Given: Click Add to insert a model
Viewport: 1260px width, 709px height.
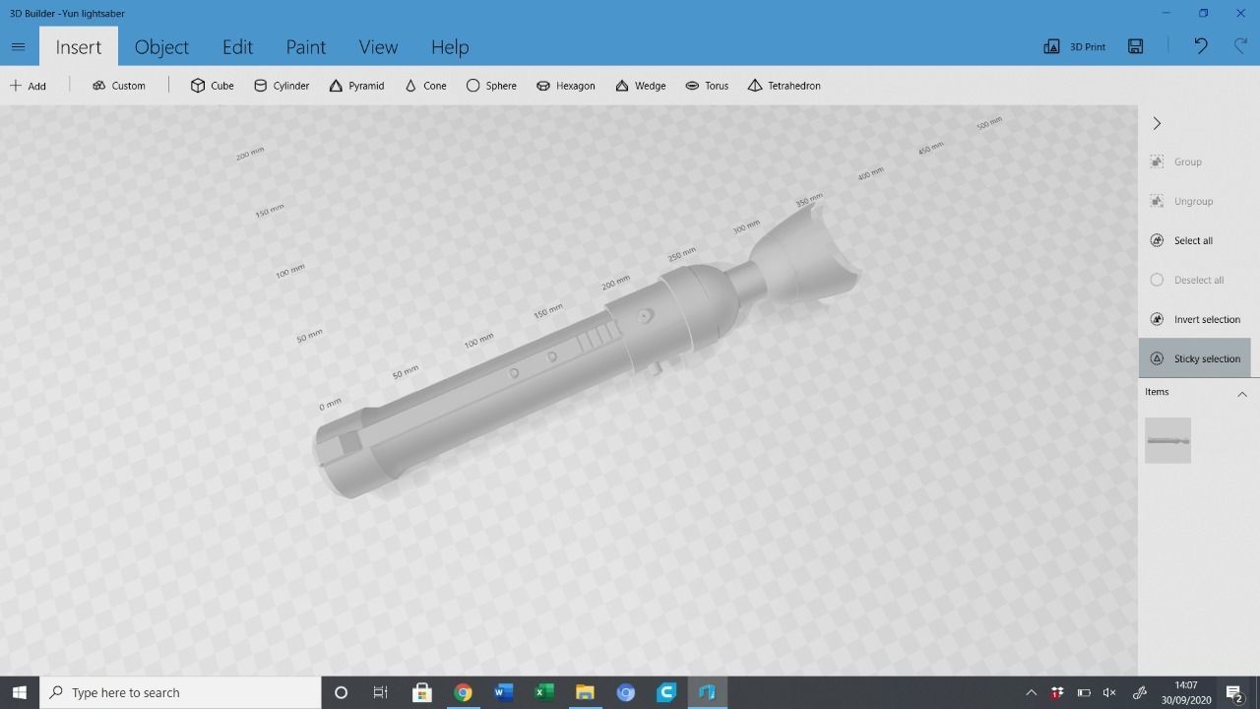Looking at the screenshot, I should [28, 86].
